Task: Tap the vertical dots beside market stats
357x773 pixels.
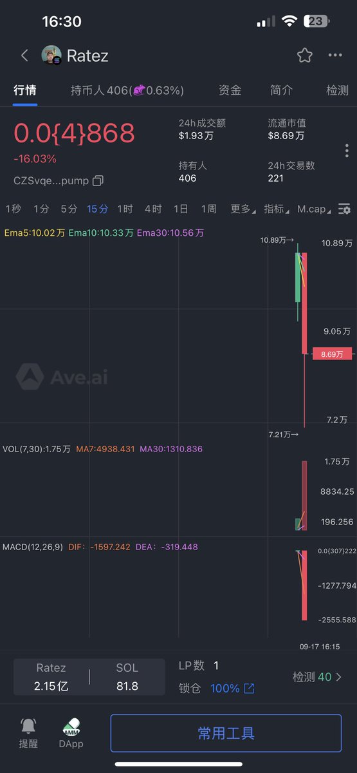Action: click(x=347, y=151)
